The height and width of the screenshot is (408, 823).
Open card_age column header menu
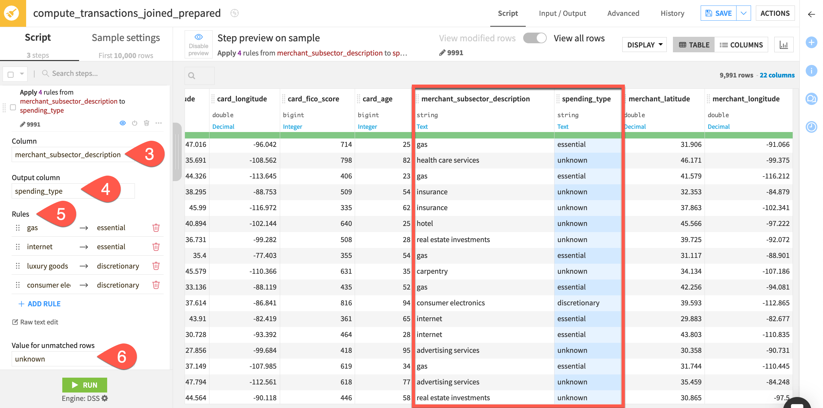(x=377, y=99)
